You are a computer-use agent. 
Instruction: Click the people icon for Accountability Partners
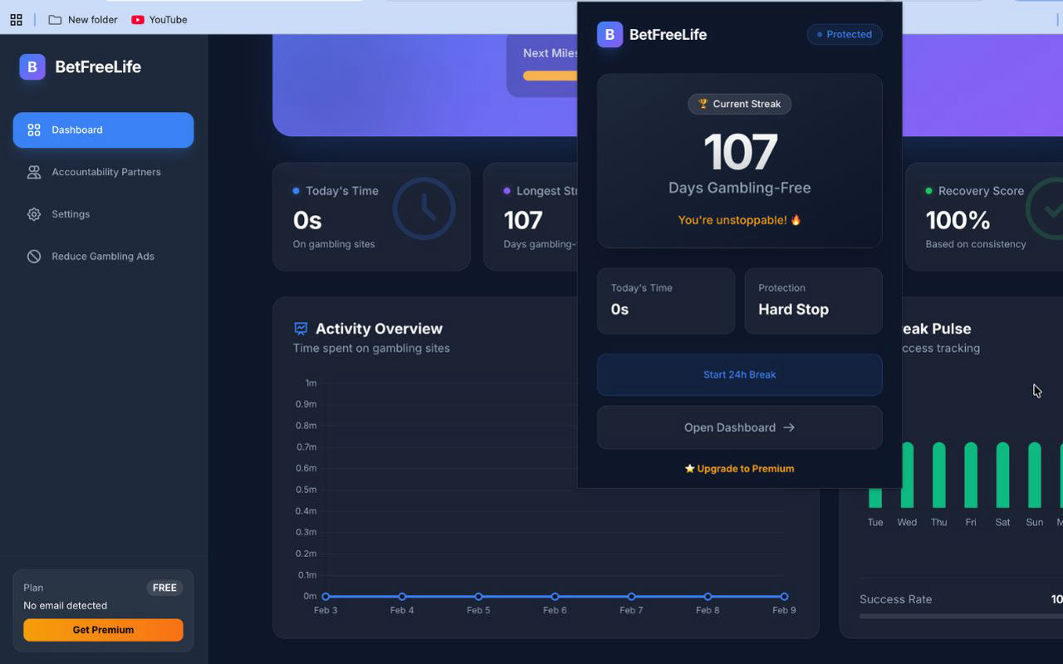(x=34, y=172)
